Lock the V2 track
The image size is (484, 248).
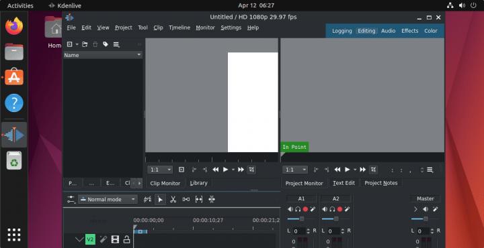point(126,239)
